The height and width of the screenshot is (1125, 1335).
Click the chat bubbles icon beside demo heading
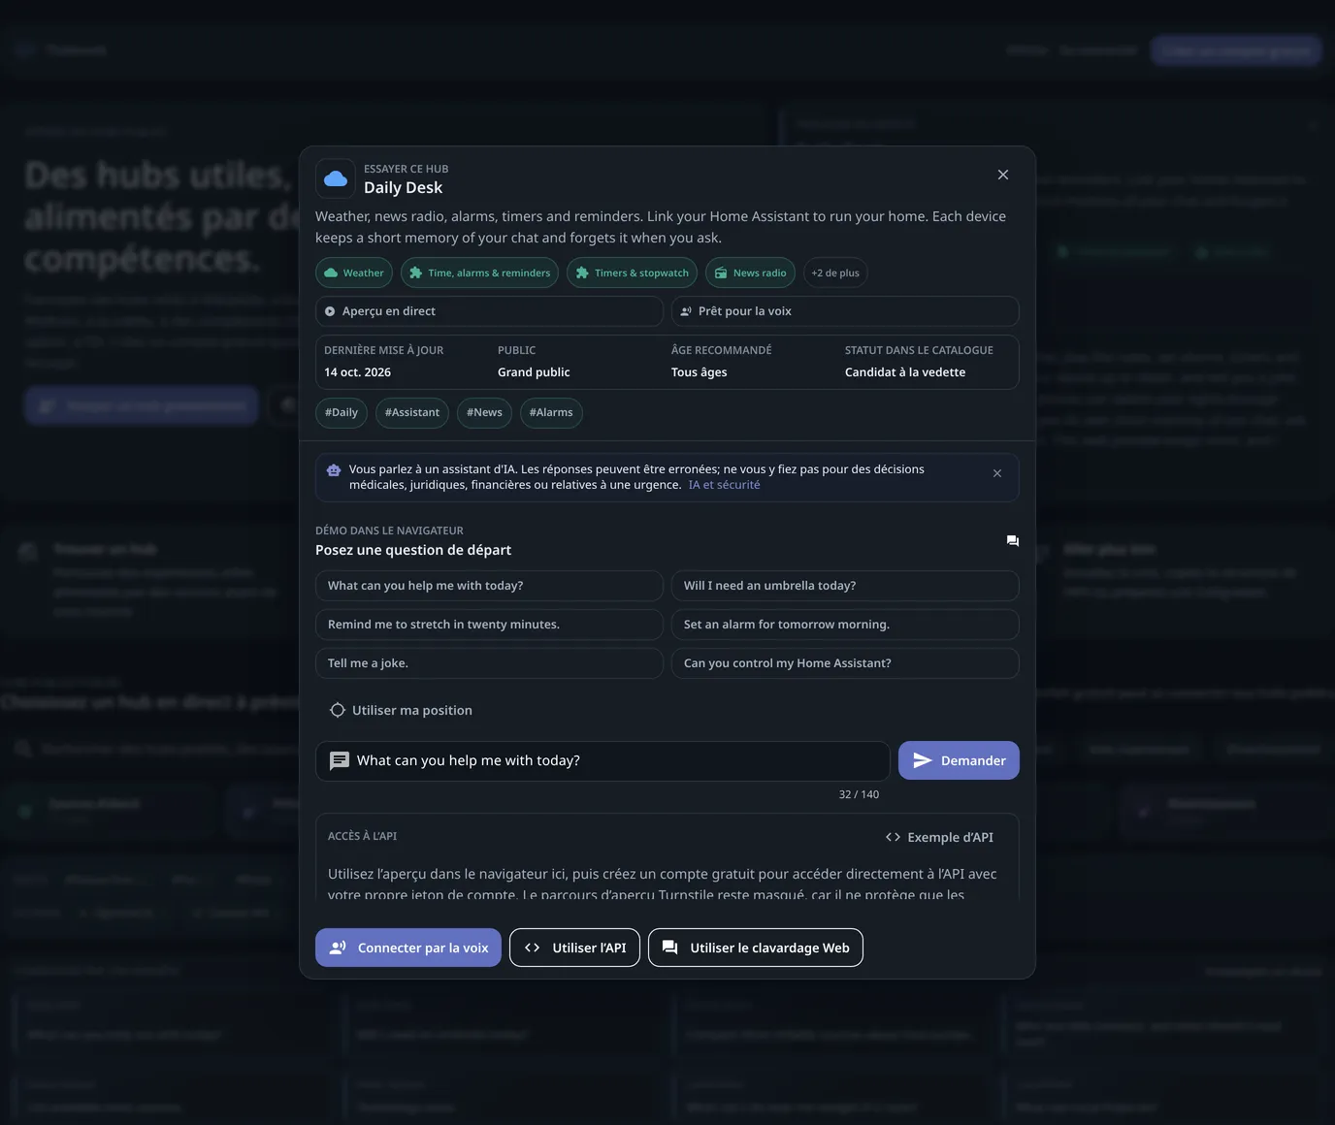click(1013, 541)
